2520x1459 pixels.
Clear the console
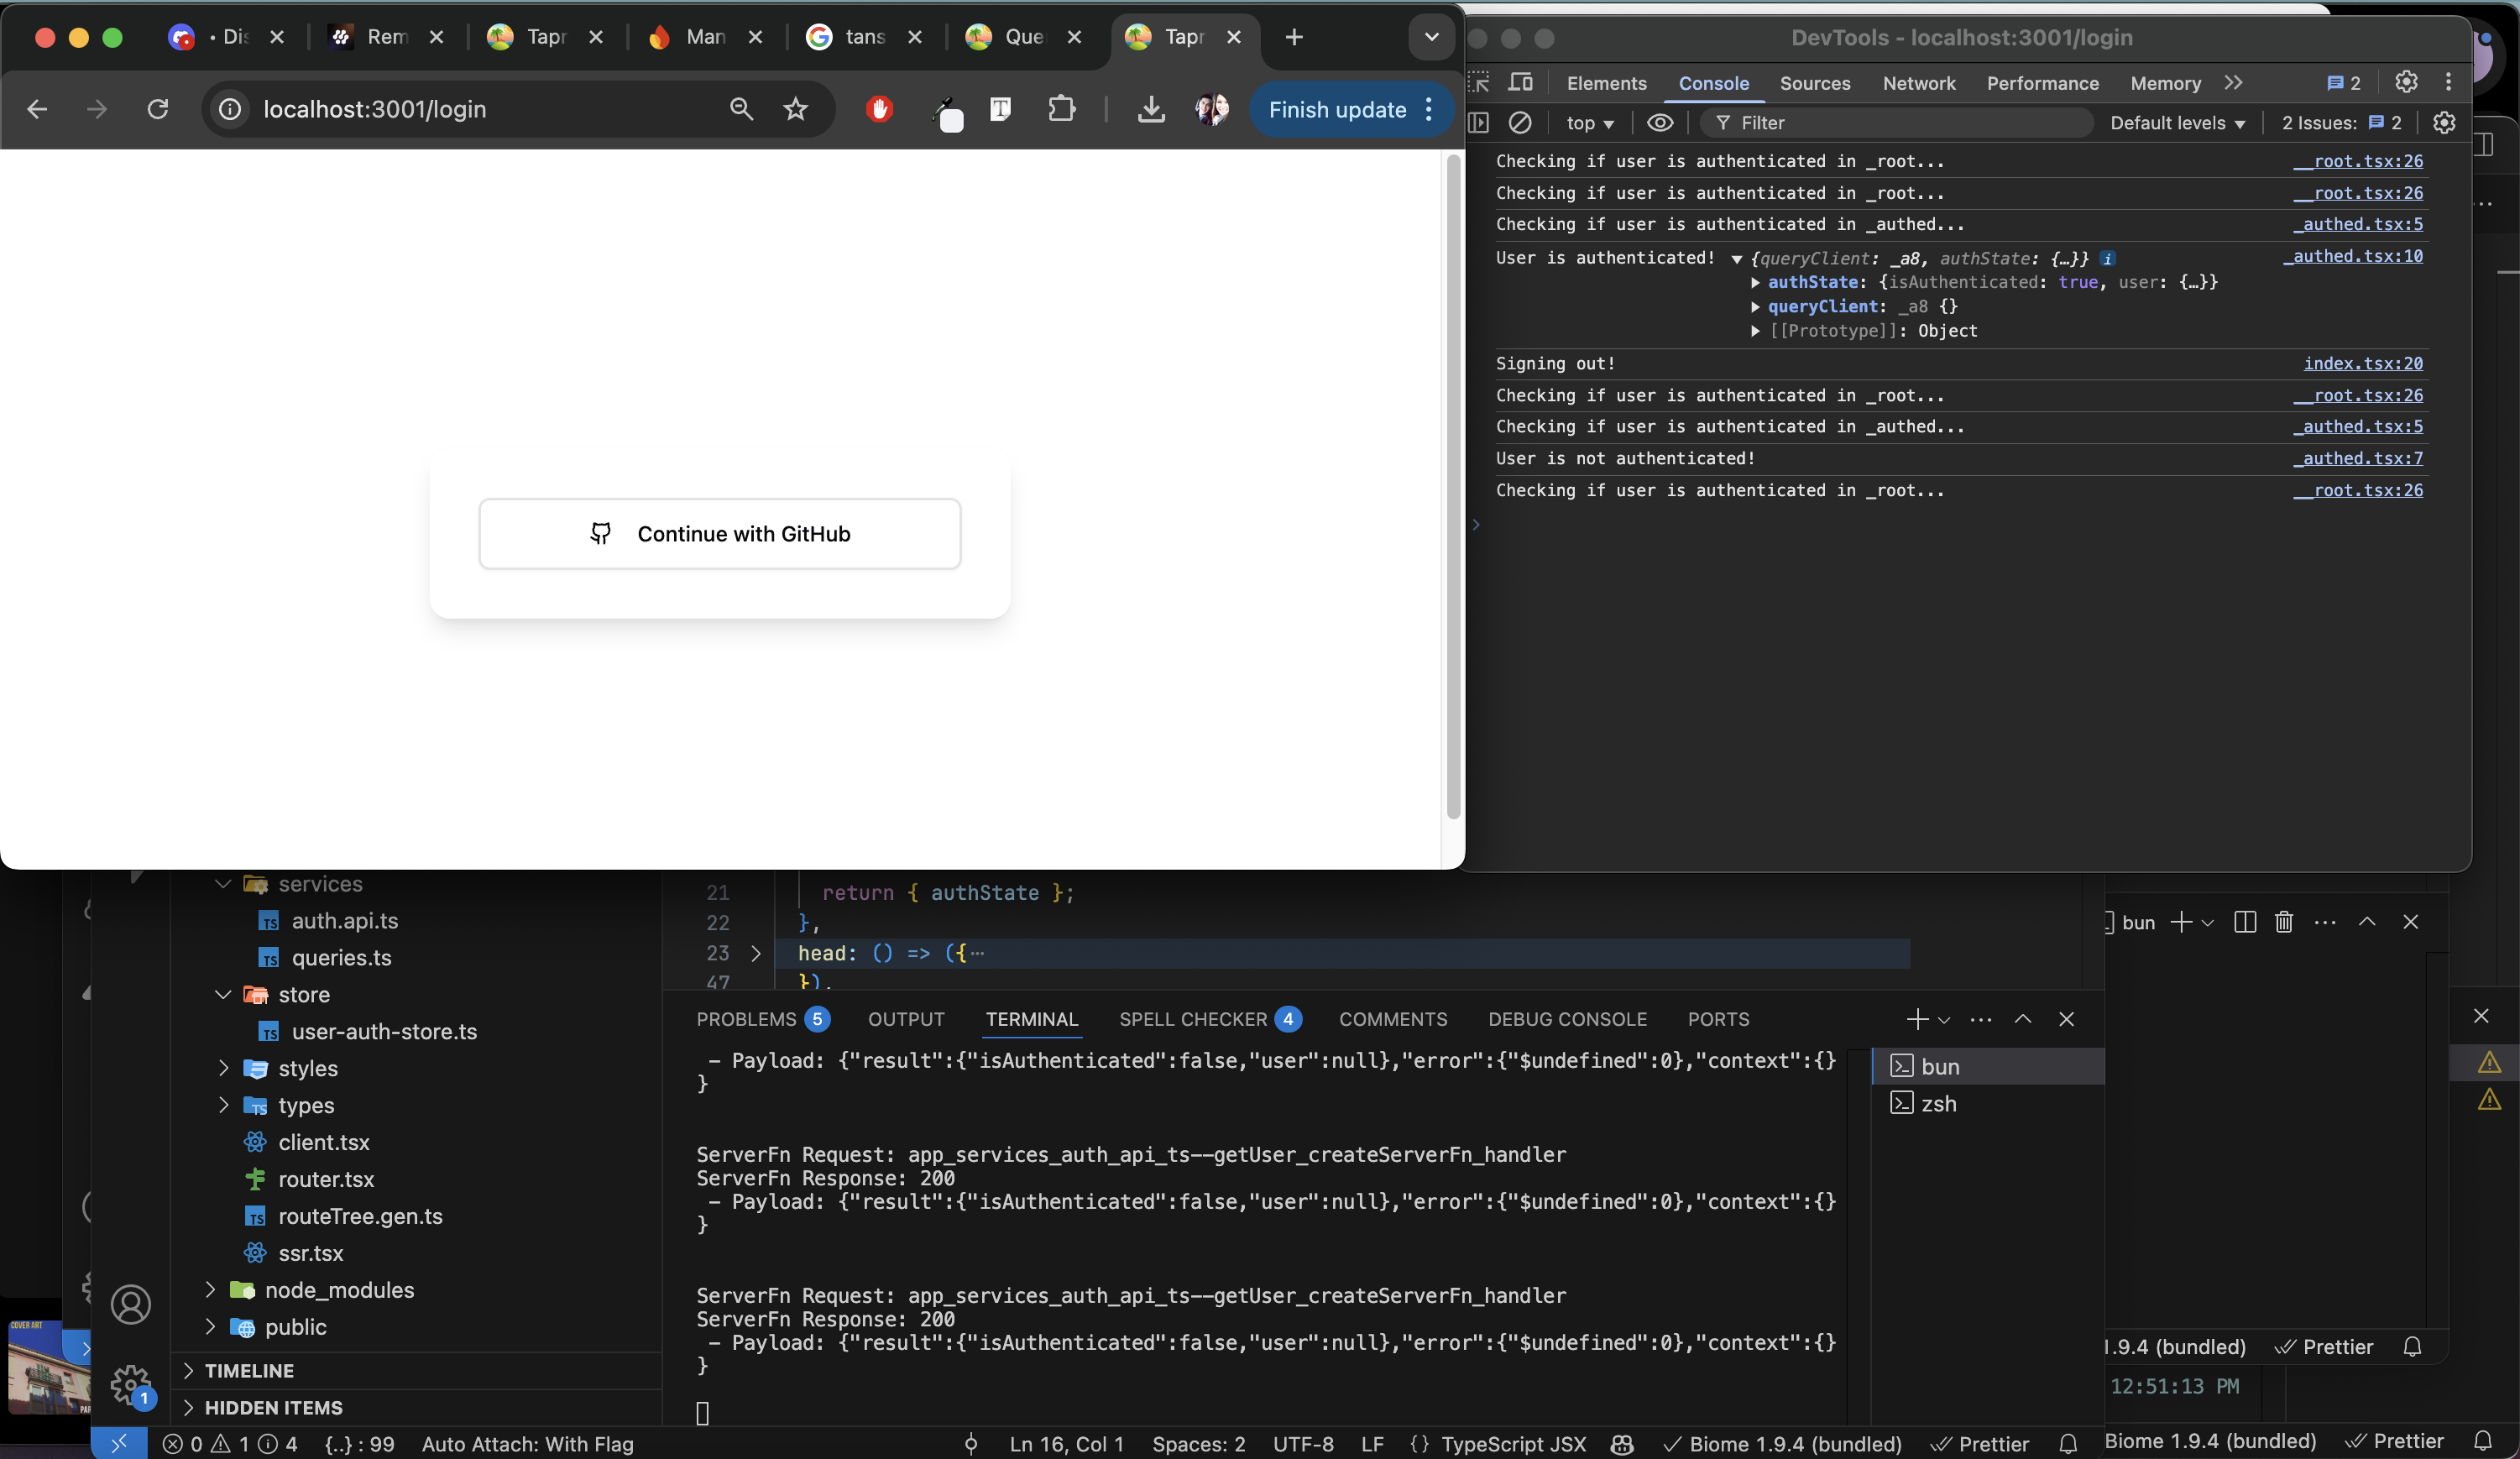(1520, 123)
